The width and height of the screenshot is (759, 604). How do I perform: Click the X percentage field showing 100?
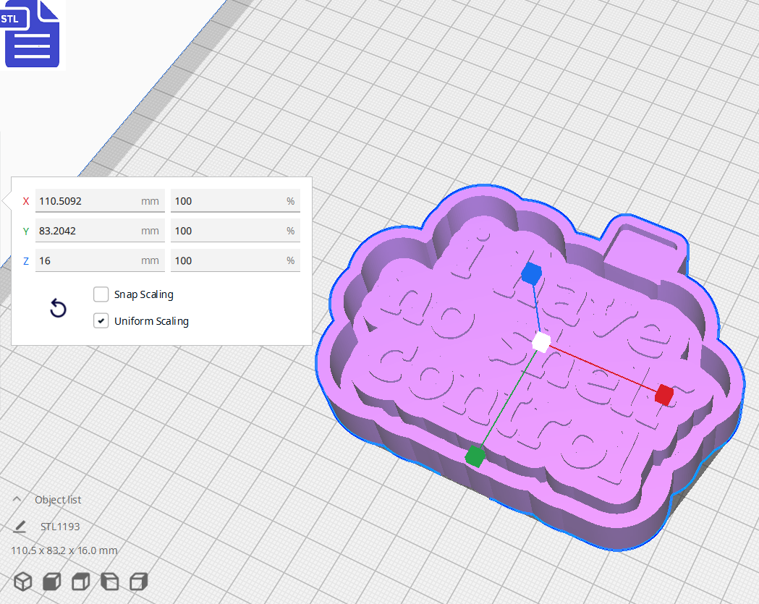(234, 200)
